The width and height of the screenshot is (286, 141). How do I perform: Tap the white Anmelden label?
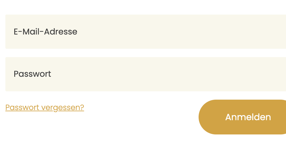tap(248, 117)
